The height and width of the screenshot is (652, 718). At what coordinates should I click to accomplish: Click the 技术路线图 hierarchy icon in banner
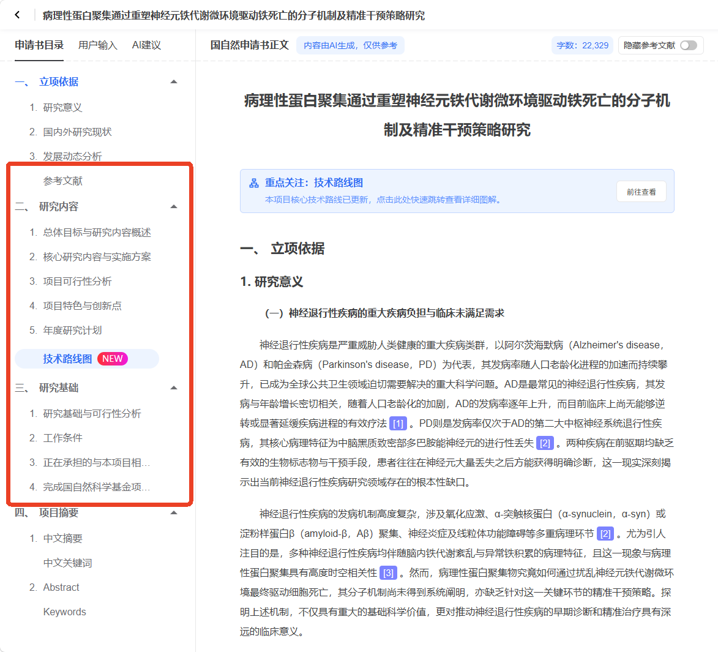253,183
